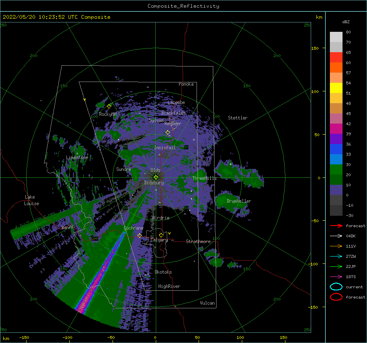Screen dimensions: 367x343
Task: Click the green 22JP arrow legend icon
Action: [x=336, y=266]
